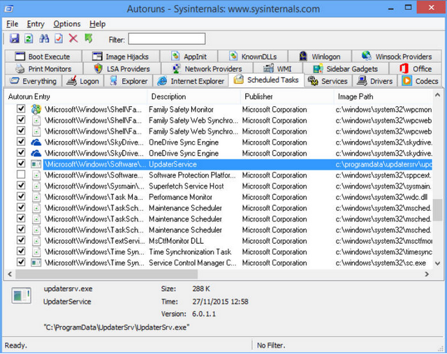Click the Properties check-page toolbar icon

(59, 38)
